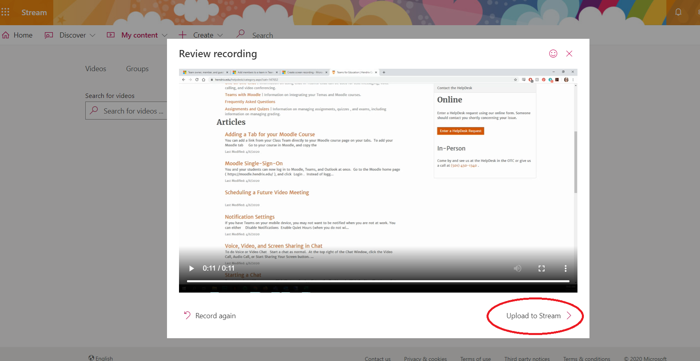Click the Discover channel icon
This screenshot has width=700, height=361.
point(49,35)
